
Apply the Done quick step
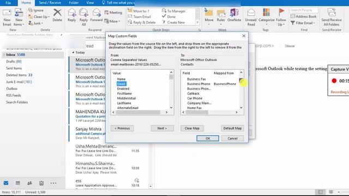tap(169, 17)
